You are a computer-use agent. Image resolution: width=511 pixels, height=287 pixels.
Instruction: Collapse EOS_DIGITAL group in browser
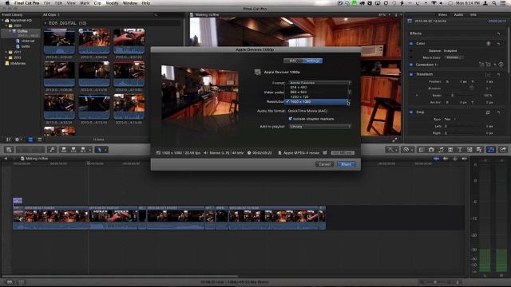pyautogui.click(x=45, y=23)
